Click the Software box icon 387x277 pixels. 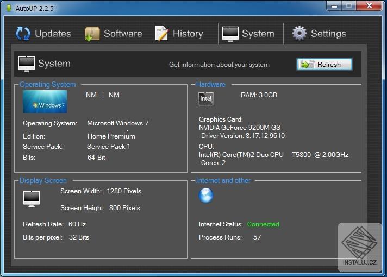point(92,34)
